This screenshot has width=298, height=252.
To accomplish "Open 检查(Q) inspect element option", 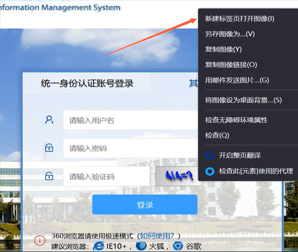I will coord(217,136).
